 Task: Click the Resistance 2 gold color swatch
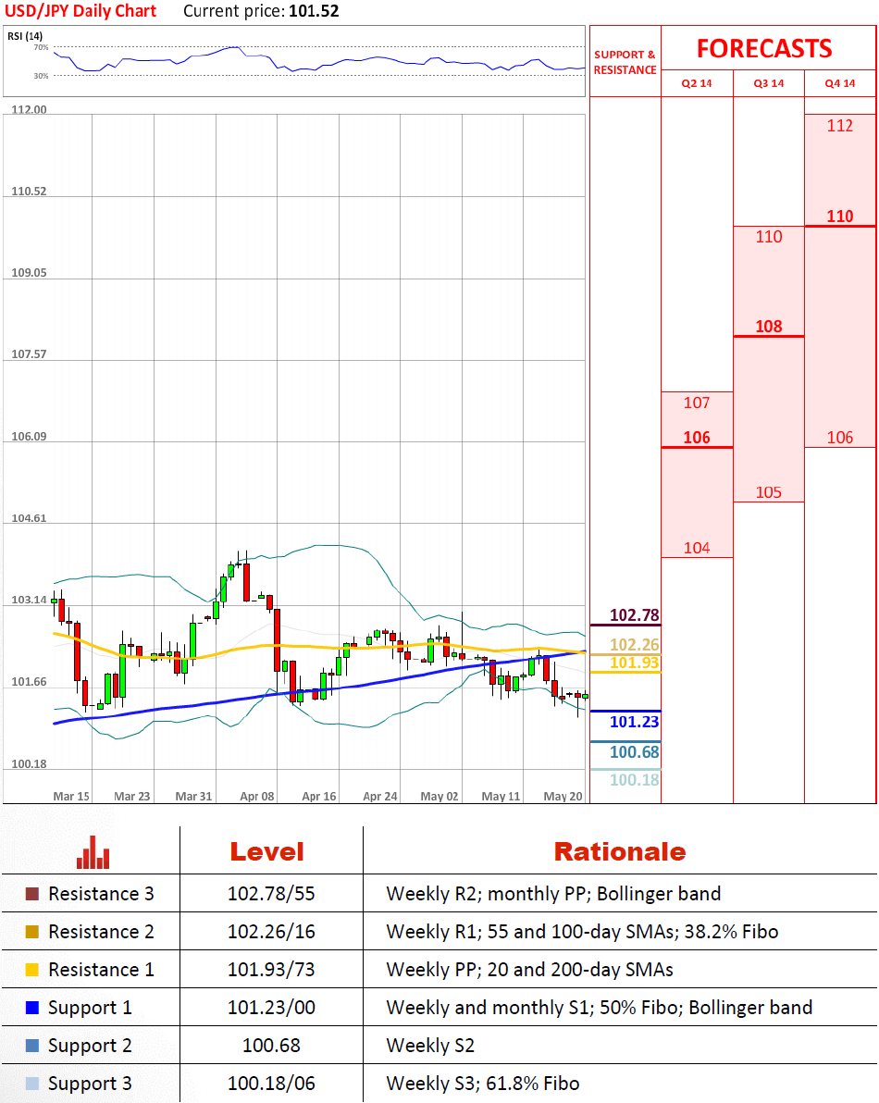[31, 932]
